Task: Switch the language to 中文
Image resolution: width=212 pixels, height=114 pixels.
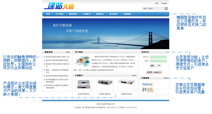Action: tap(157, 3)
